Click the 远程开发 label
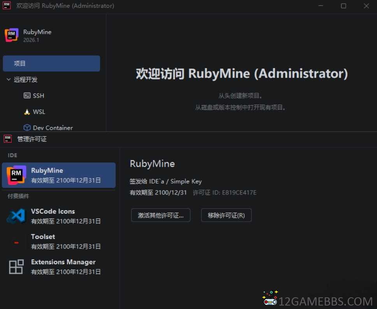Screen dimensions: 377x309 pos(26,79)
